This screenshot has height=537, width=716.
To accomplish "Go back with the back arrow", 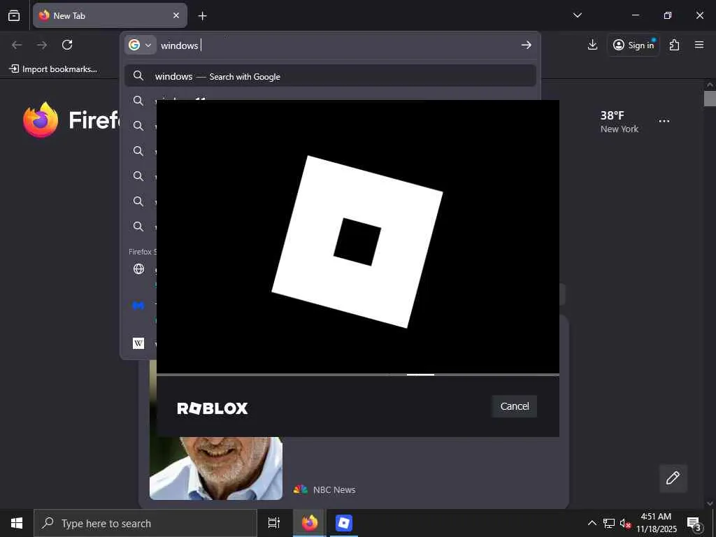I will pos(17,45).
